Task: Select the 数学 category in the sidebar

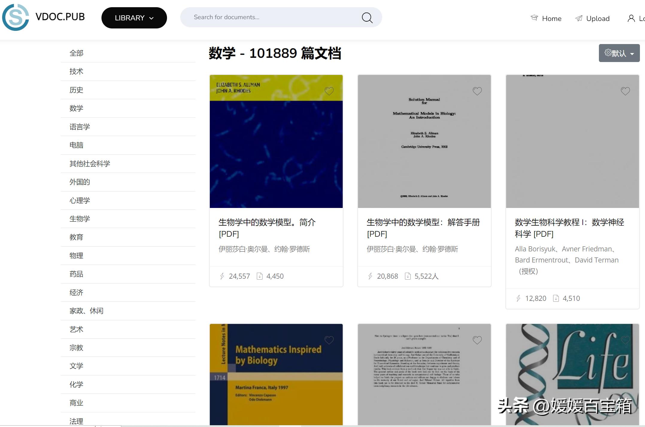Action: tap(76, 108)
